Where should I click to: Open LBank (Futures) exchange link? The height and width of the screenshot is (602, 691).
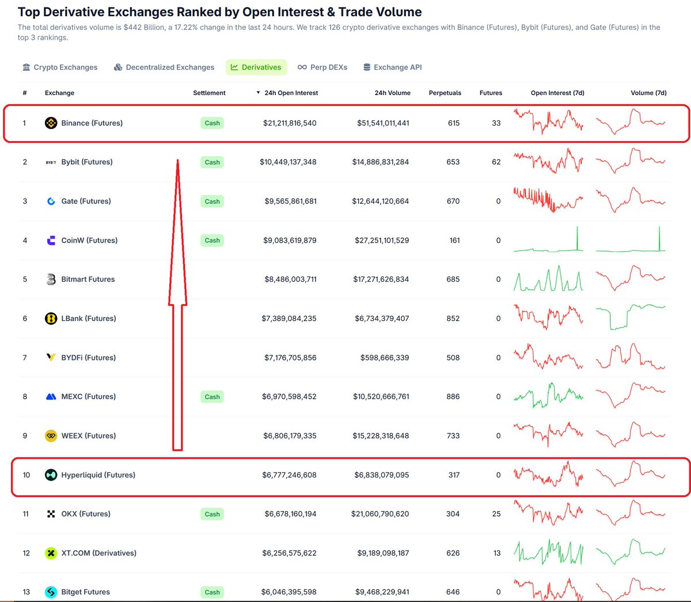point(89,319)
